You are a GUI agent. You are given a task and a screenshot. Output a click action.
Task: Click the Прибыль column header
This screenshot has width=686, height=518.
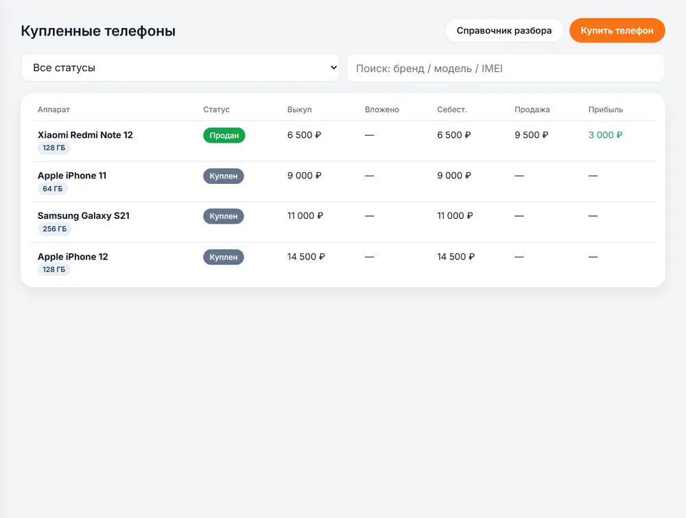(606, 109)
